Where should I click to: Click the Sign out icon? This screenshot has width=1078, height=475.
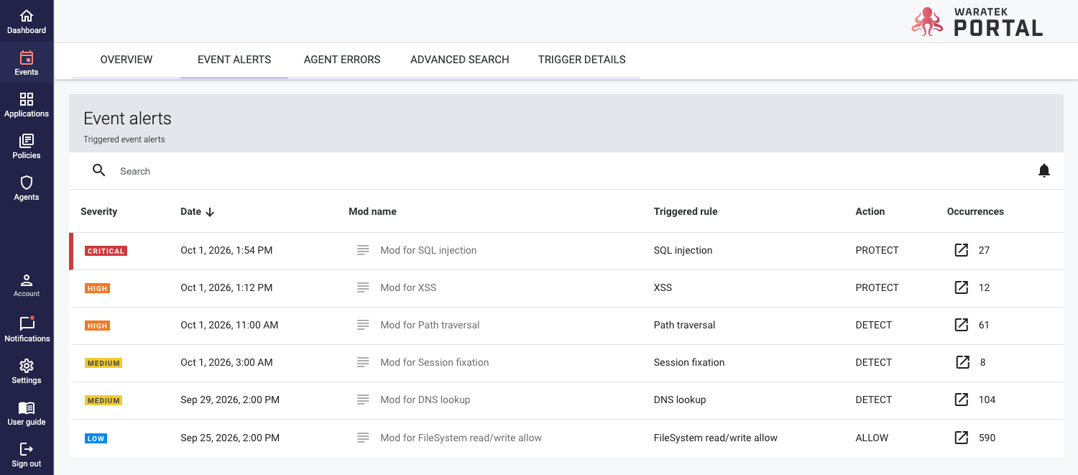point(27,449)
